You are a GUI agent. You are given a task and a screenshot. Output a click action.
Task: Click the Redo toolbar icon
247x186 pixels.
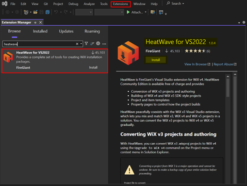(65, 12)
